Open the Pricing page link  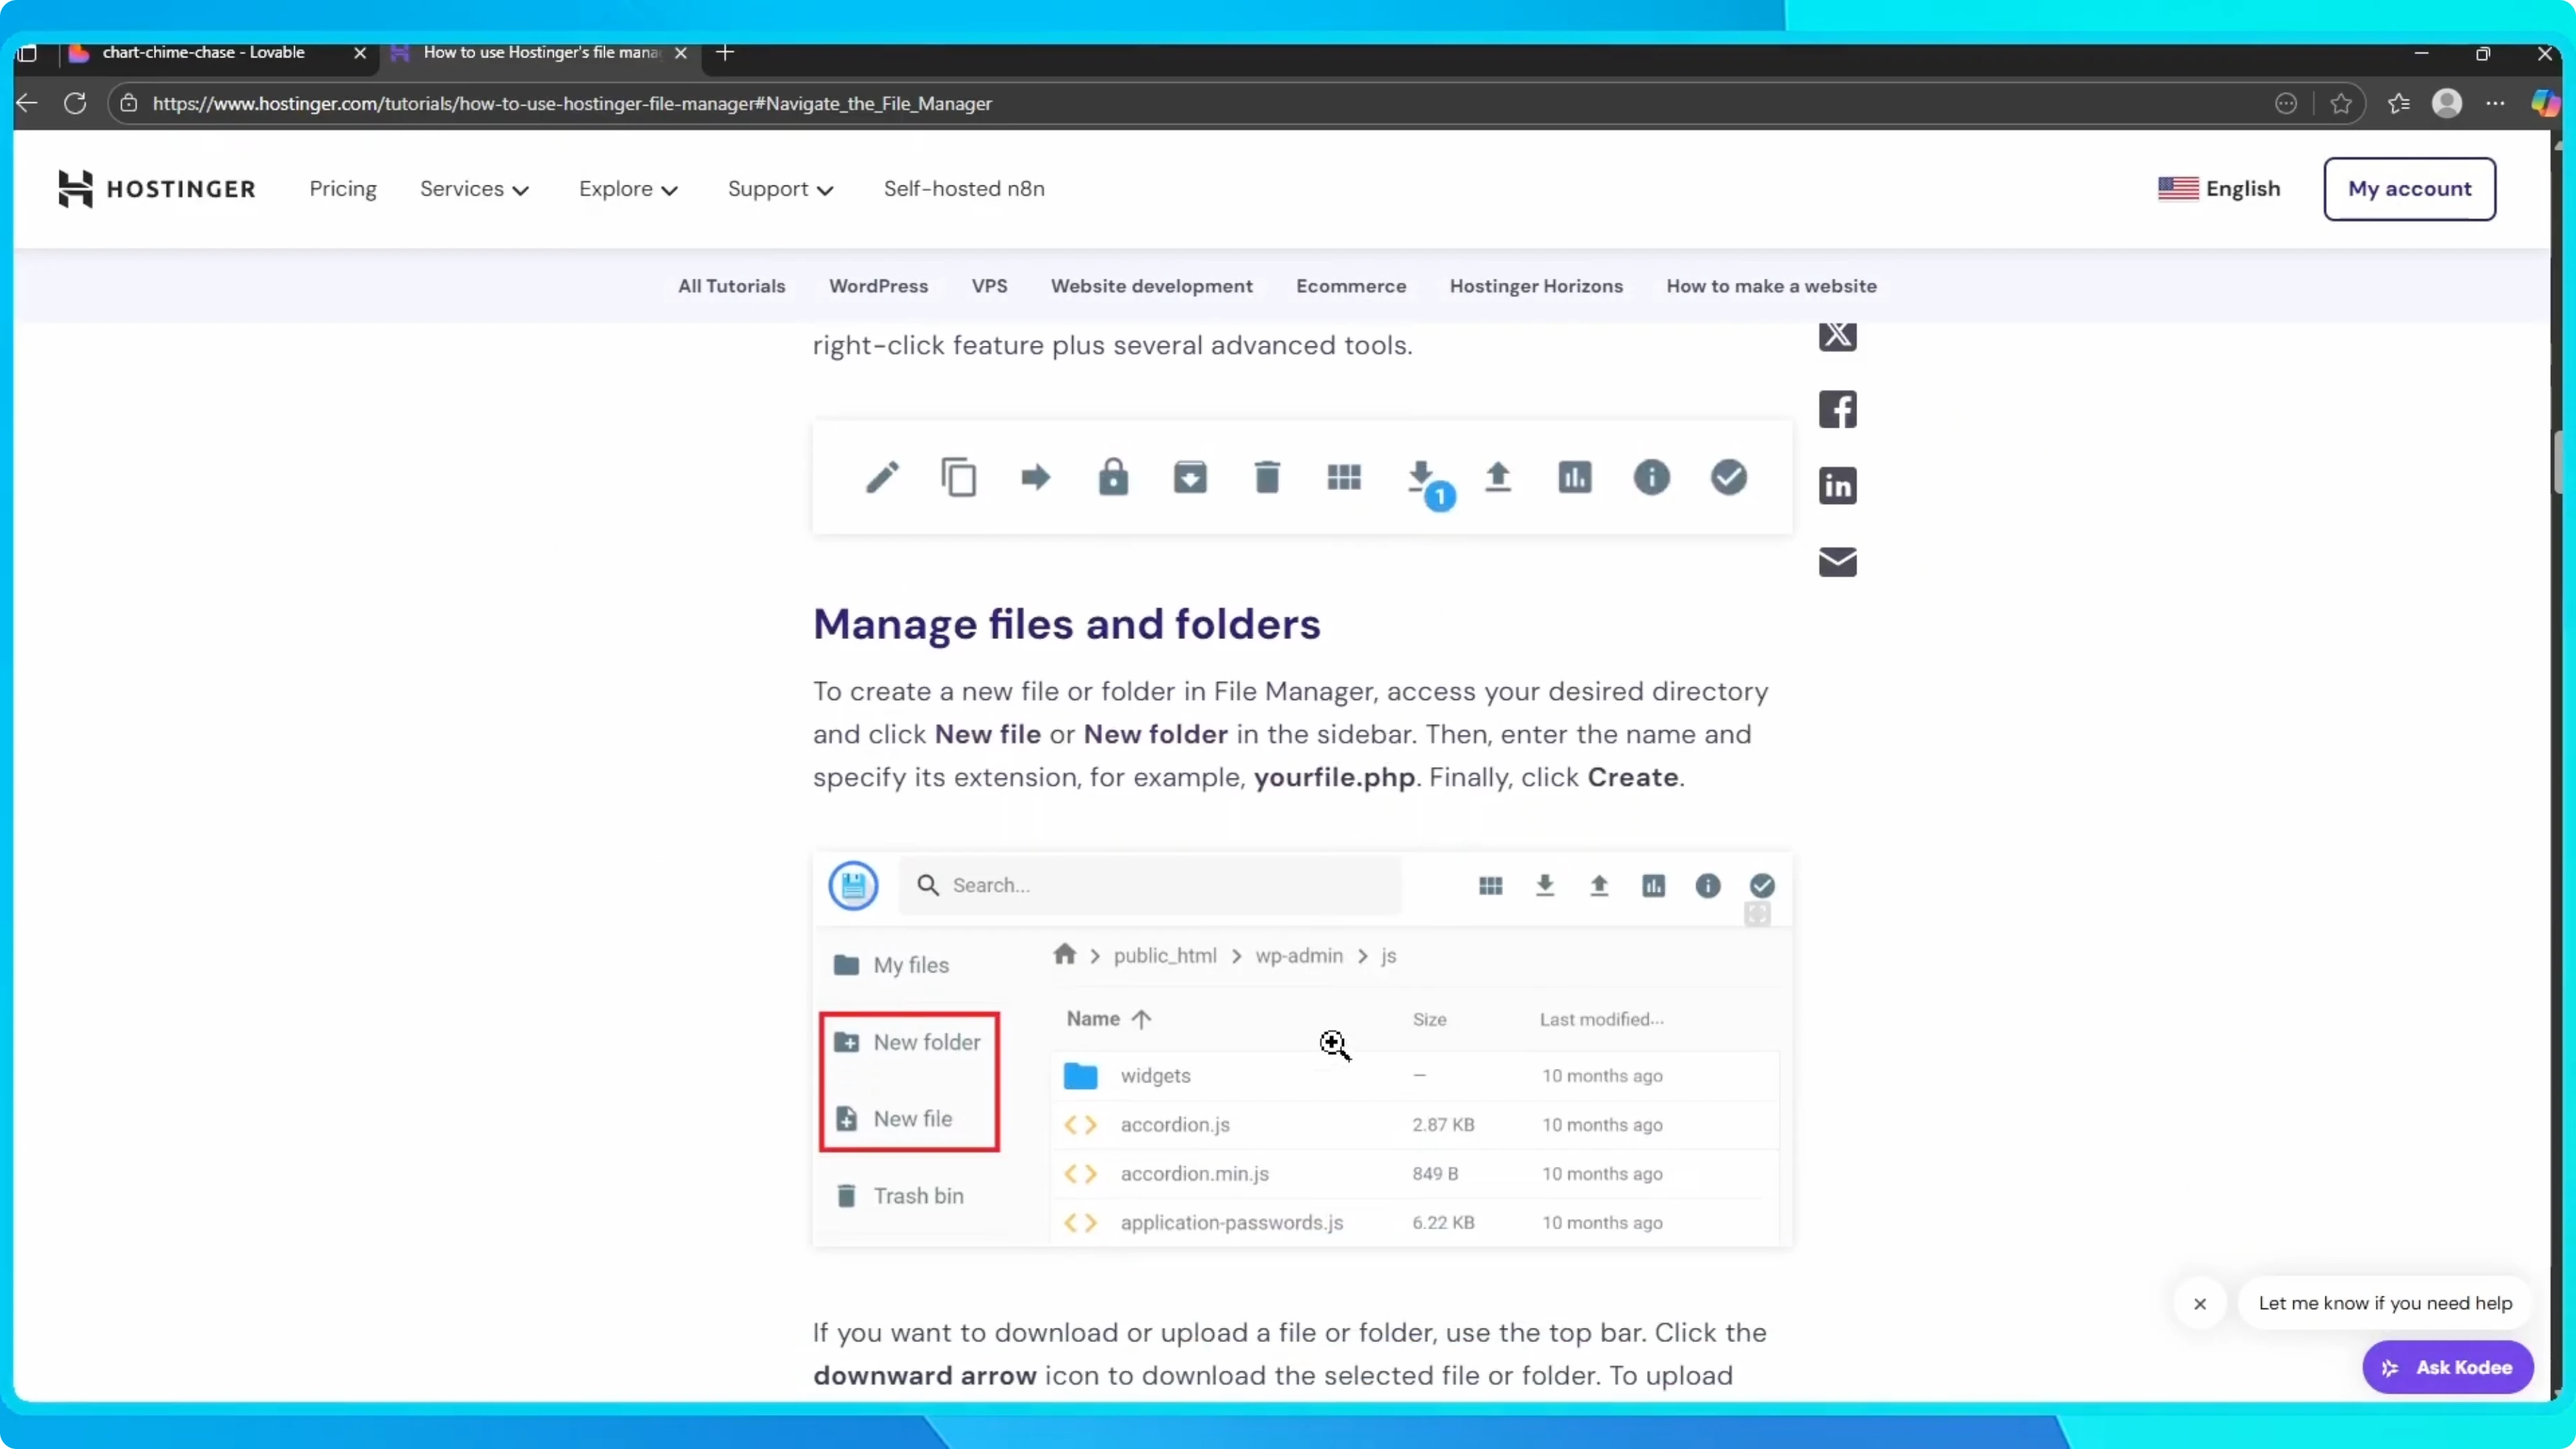pos(343,189)
